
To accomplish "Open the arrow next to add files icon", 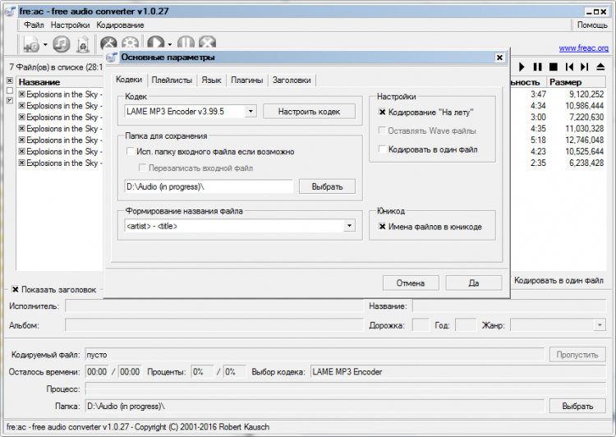I will coord(45,44).
